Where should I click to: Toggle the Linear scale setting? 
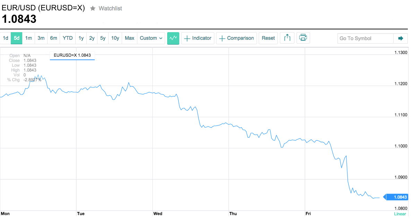click(x=400, y=214)
